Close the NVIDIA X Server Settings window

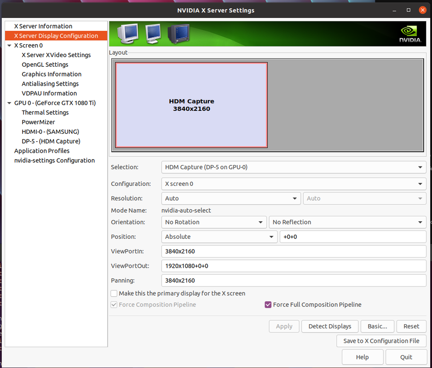point(423,10)
